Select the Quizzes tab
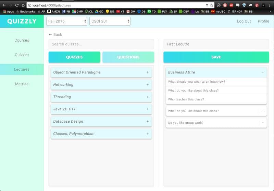The image size is (274, 191). click(74, 57)
